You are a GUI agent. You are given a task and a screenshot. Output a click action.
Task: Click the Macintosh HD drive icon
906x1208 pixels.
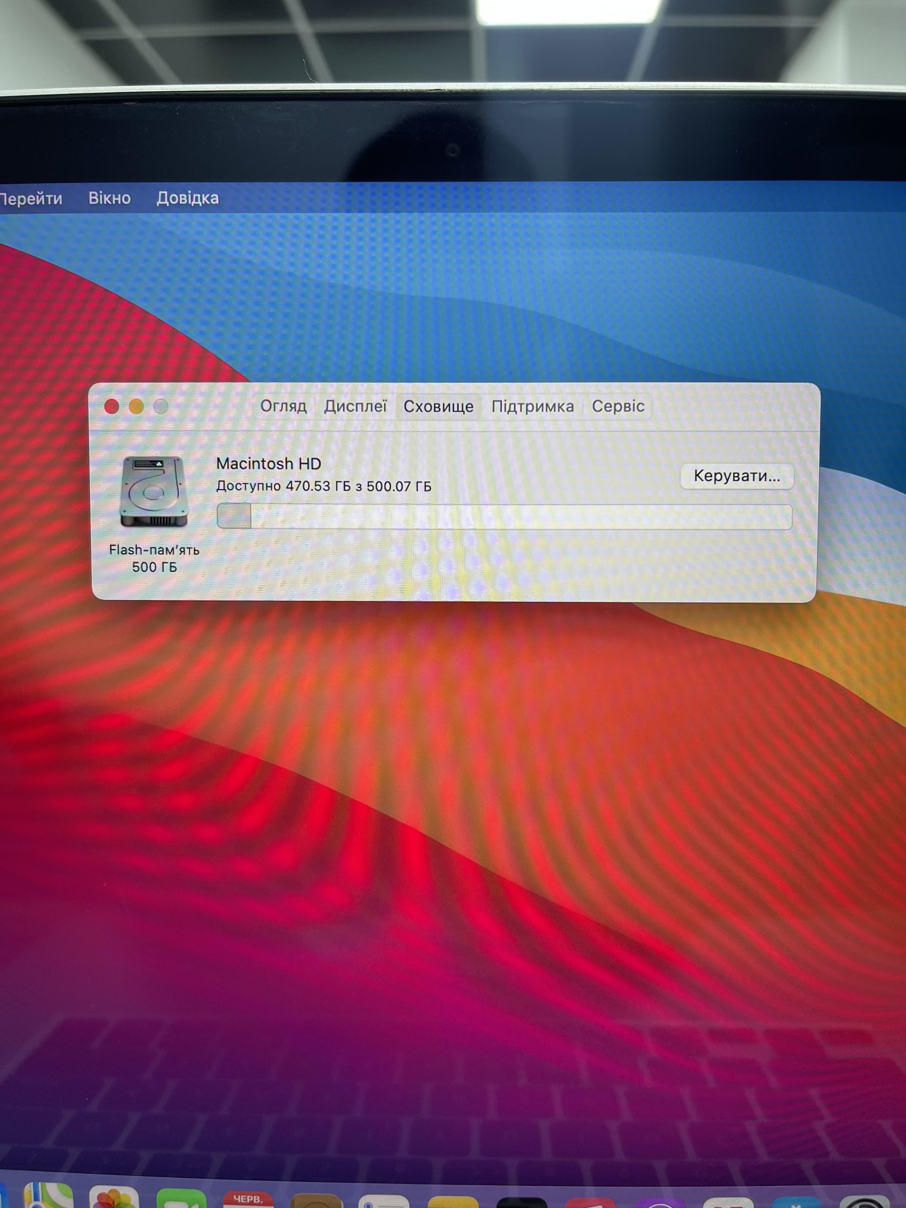[x=153, y=492]
